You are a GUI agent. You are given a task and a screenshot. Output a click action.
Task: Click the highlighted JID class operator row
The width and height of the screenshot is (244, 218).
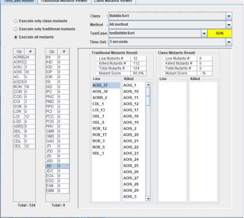click(57, 166)
